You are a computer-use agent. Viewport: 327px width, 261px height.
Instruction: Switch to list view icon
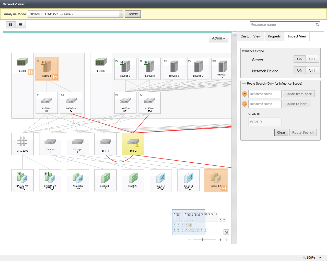(x=21, y=25)
